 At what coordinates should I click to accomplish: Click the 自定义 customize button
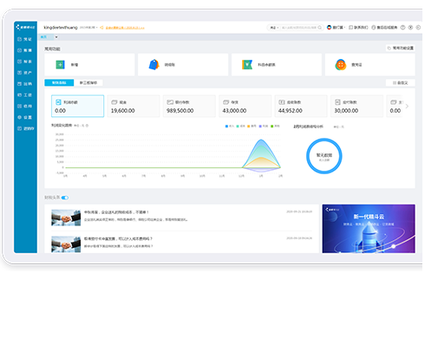[401, 83]
